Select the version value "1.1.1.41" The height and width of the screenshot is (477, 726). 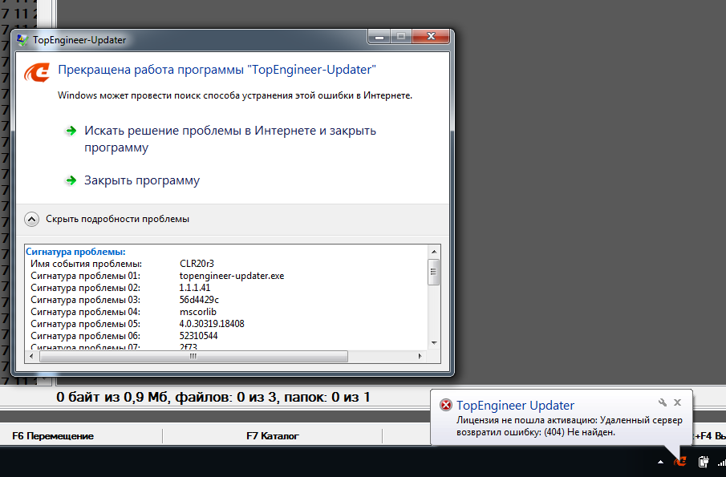click(x=194, y=288)
